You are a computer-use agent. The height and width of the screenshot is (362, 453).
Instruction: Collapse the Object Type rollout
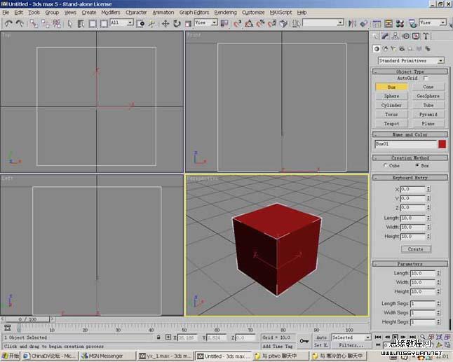pos(410,71)
